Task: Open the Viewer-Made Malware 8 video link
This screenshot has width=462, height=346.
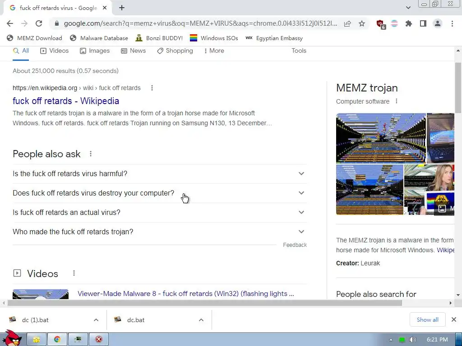Action: pos(185,294)
